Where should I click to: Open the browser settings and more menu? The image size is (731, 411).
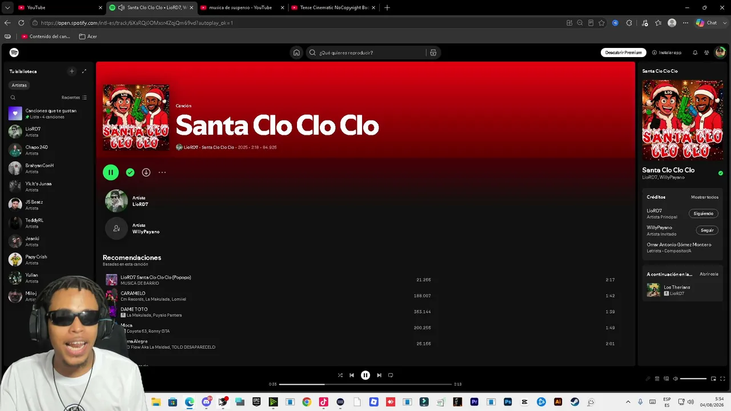(x=685, y=23)
